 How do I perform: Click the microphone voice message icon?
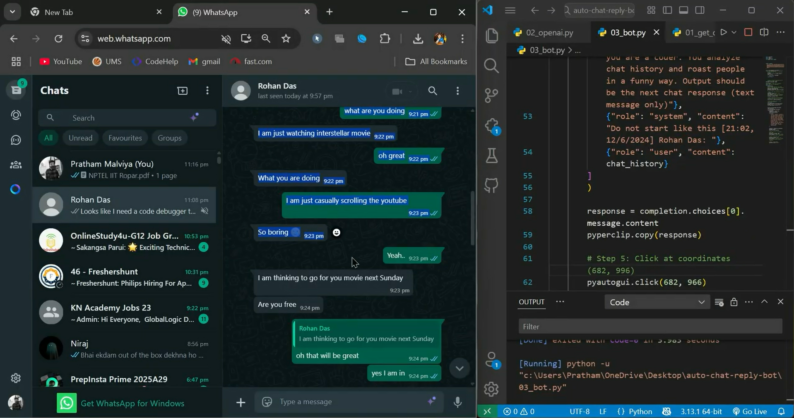coord(457,402)
